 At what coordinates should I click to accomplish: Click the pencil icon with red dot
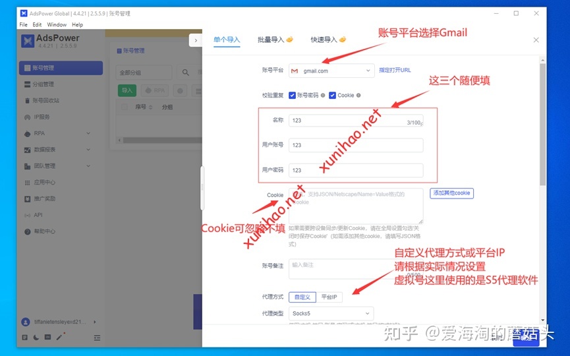[59, 337]
